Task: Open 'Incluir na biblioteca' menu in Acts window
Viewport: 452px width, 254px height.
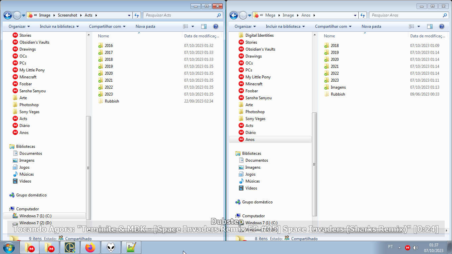Action: pos(59,26)
